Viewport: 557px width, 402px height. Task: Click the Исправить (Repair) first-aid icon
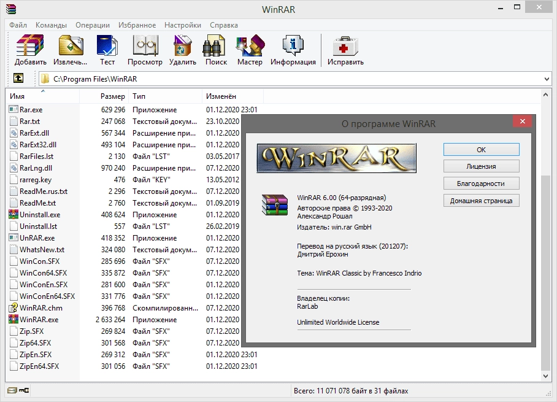[345, 45]
